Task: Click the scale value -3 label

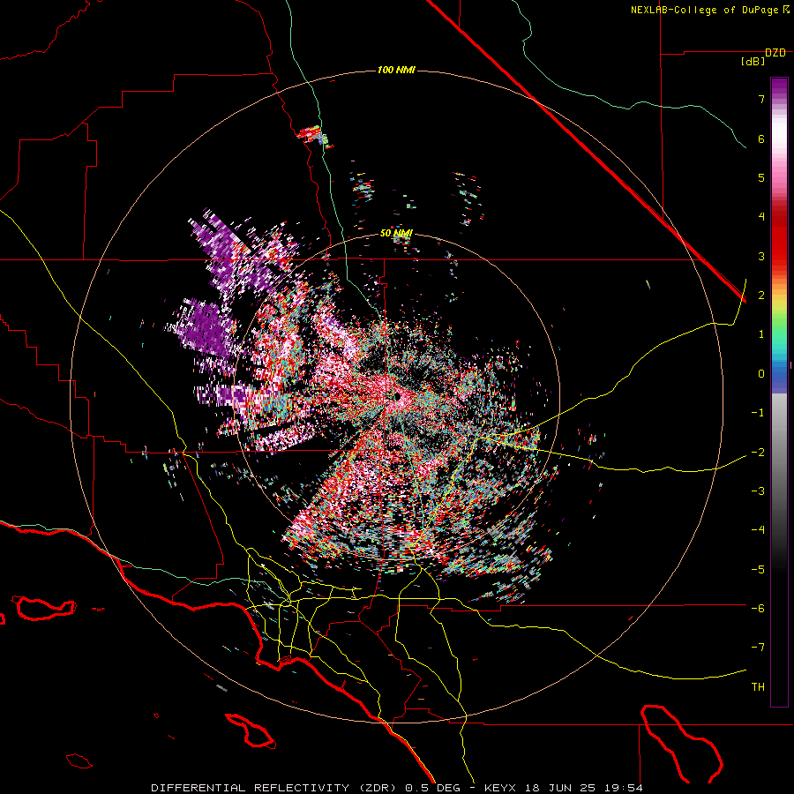Action: (758, 491)
